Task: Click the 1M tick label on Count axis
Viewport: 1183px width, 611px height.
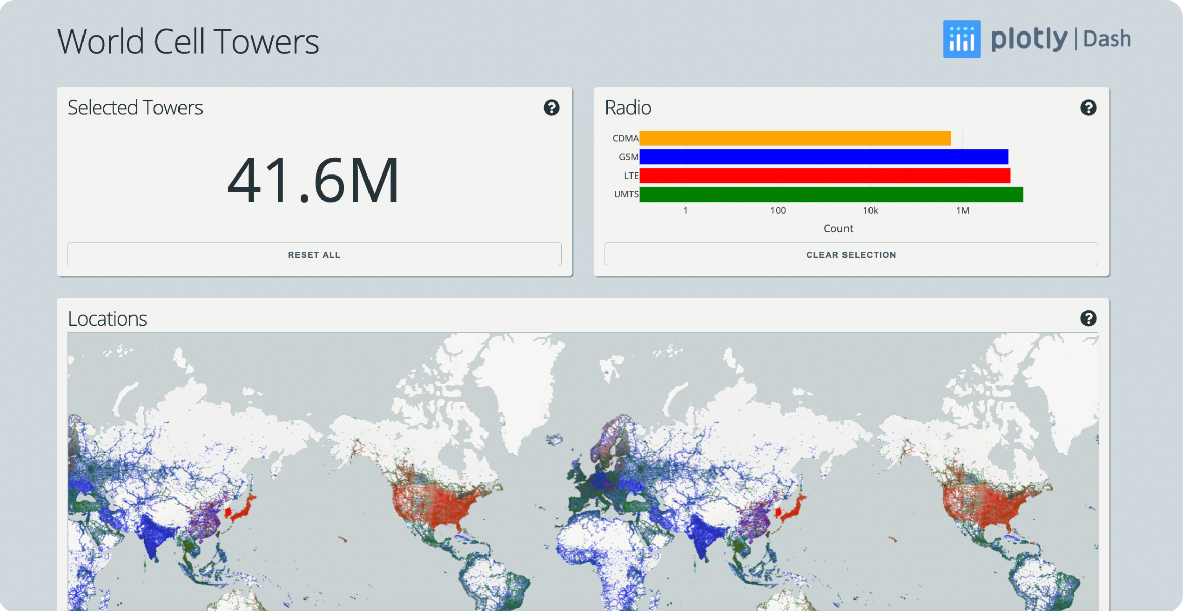Action: pos(963,210)
